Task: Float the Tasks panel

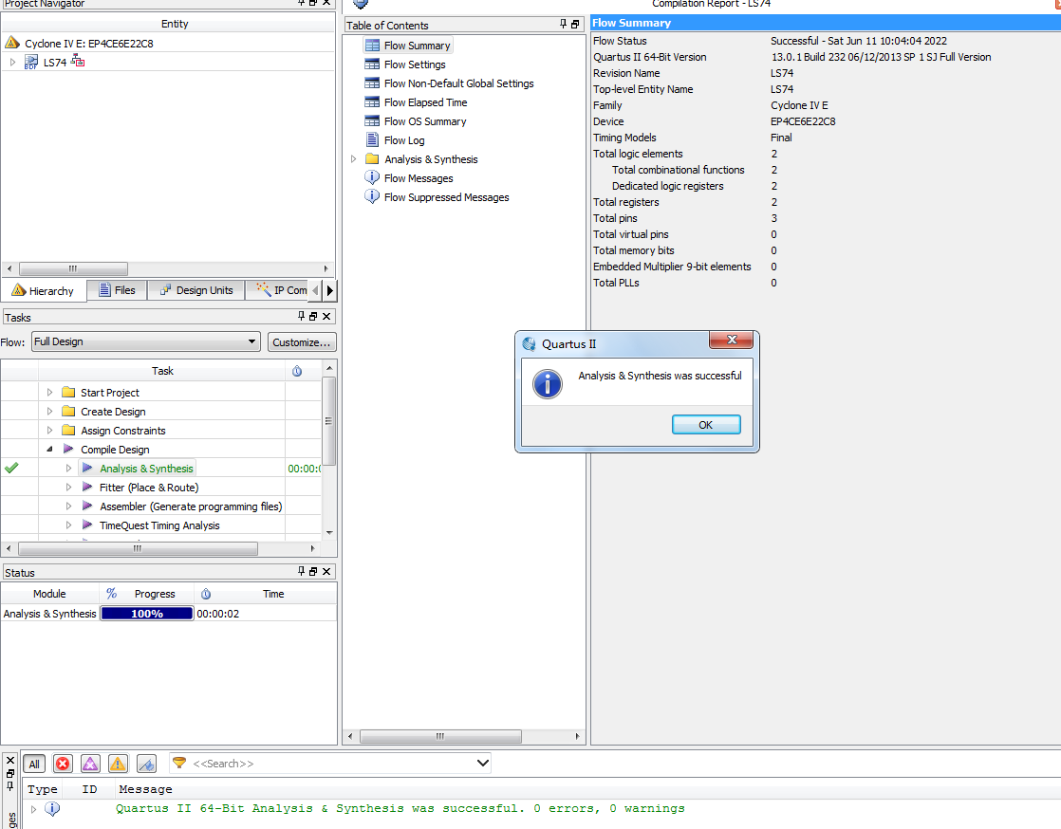Action: pyautogui.click(x=313, y=316)
